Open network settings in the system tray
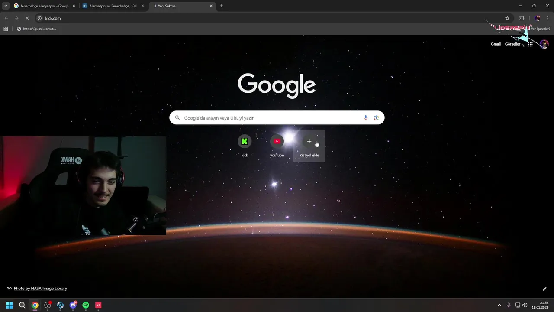The height and width of the screenshot is (312, 554). click(518, 305)
